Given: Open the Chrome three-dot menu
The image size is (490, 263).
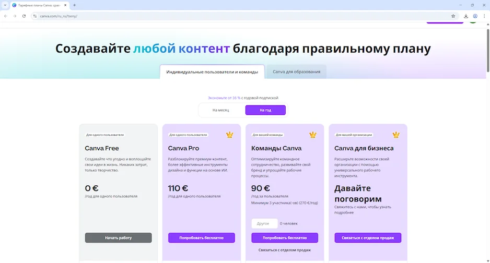Looking at the screenshot, I should click(x=484, y=16).
